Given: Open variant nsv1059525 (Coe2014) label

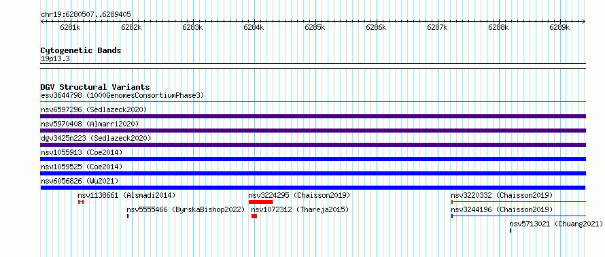Looking at the screenshot, I should [82, 167].
